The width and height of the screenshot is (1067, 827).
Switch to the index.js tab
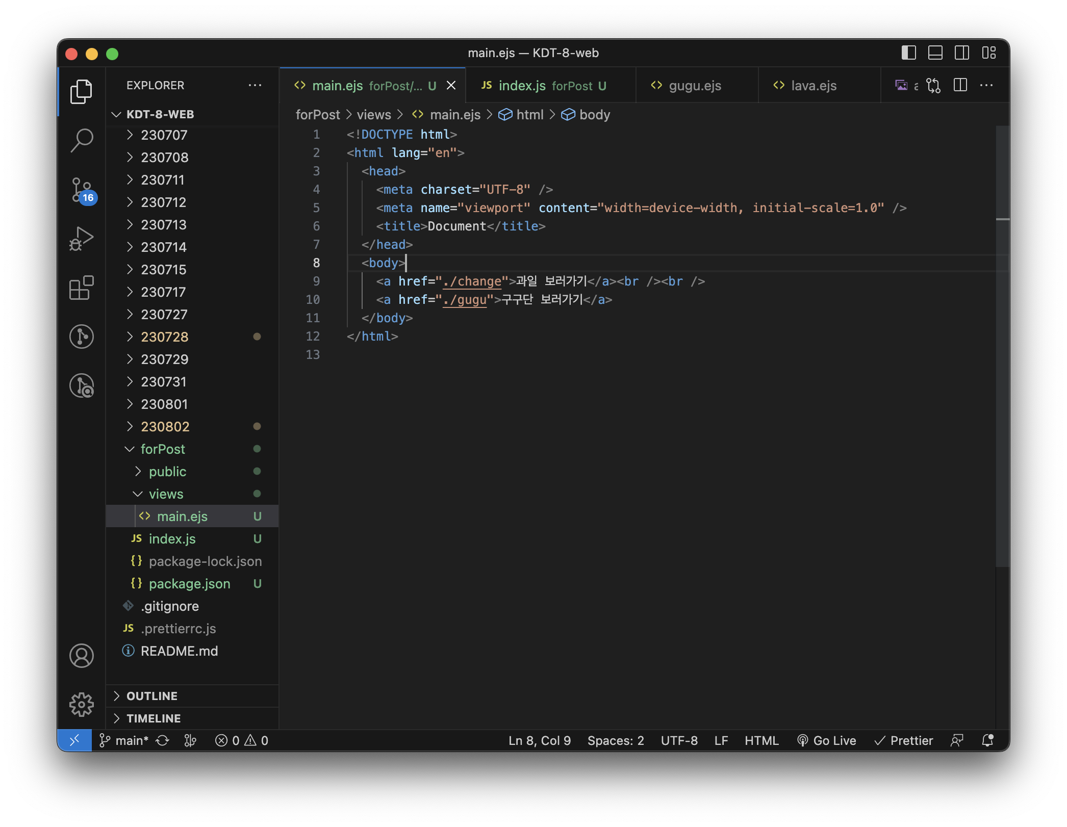click(551, 86)
